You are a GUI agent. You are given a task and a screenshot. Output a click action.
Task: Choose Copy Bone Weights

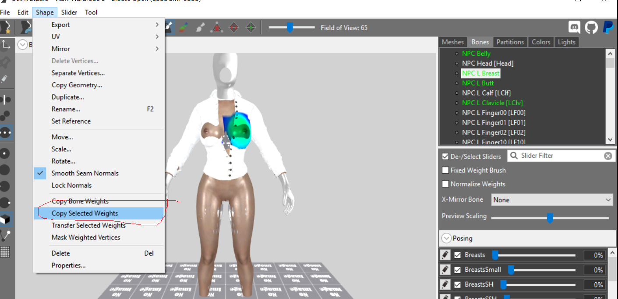(99, 201)
